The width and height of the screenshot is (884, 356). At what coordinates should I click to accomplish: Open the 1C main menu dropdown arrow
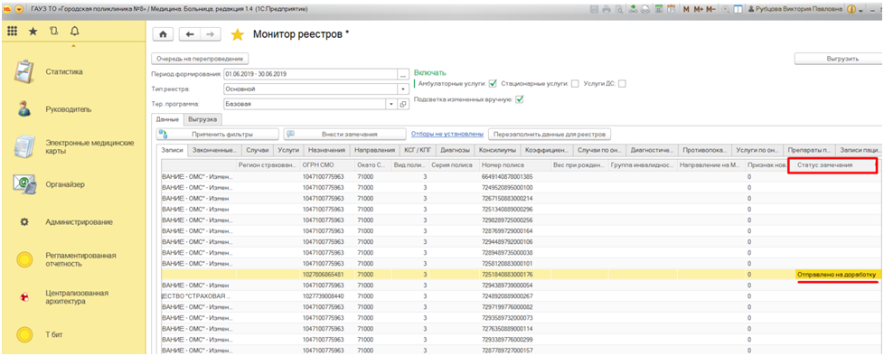tap(20, 10)
